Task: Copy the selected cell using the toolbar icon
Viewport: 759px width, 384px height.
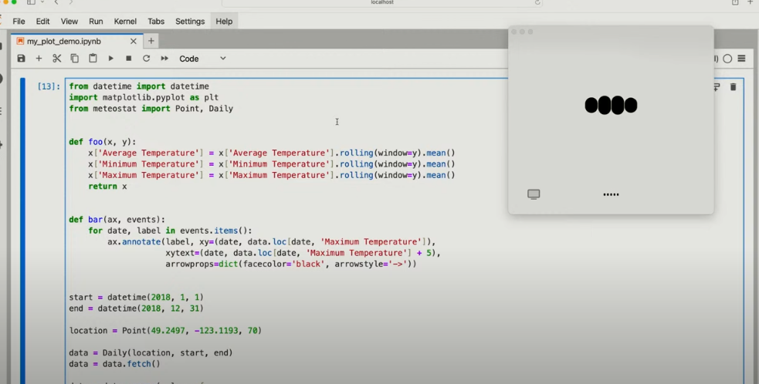Action: click(75, 59)
